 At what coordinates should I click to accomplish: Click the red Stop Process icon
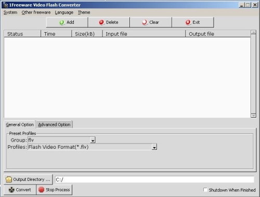pyautogui.click(x=42, y=190)
